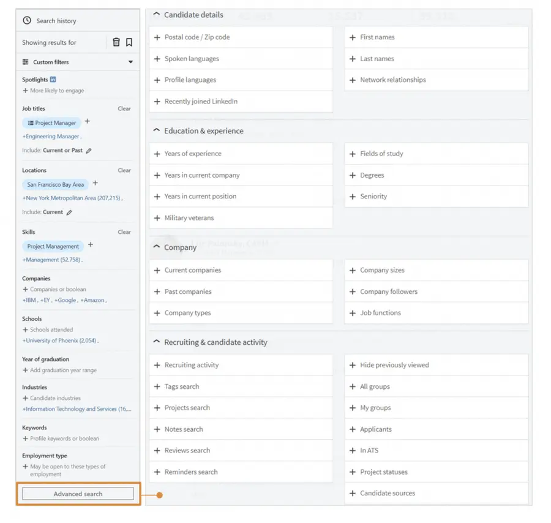Toggle the San Francisco Bay Area location filter

[x=56, y=184]
